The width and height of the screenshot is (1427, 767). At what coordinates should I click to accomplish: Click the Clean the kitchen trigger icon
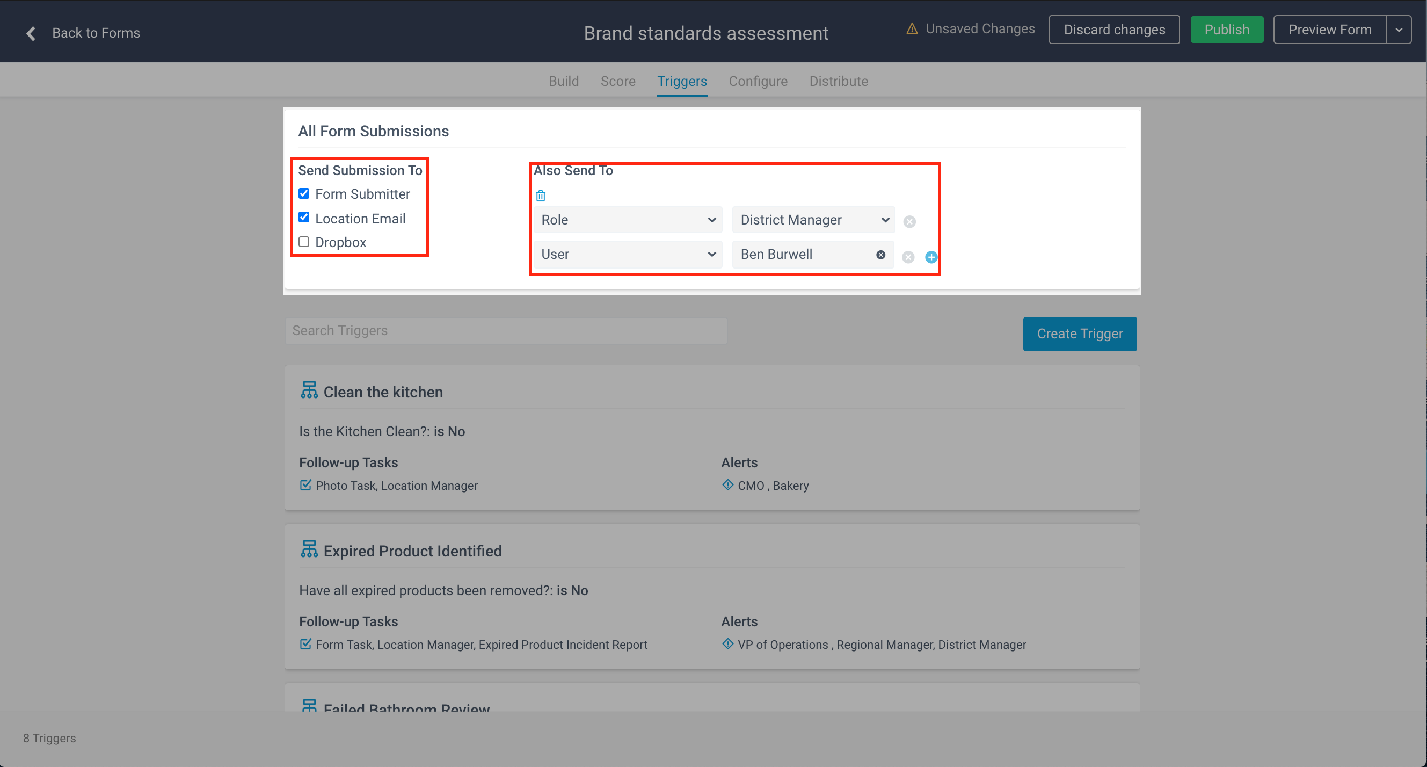click(x=309, y=390)
